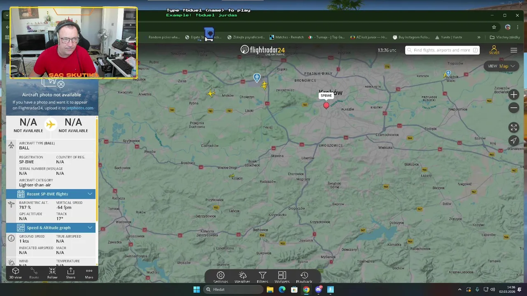Click the Hledat taskbar search box
Image resolution: width=527 pixels, height=296 pixels.
233,289
